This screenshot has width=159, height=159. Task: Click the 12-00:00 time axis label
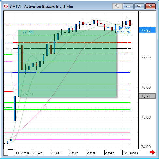130,153
